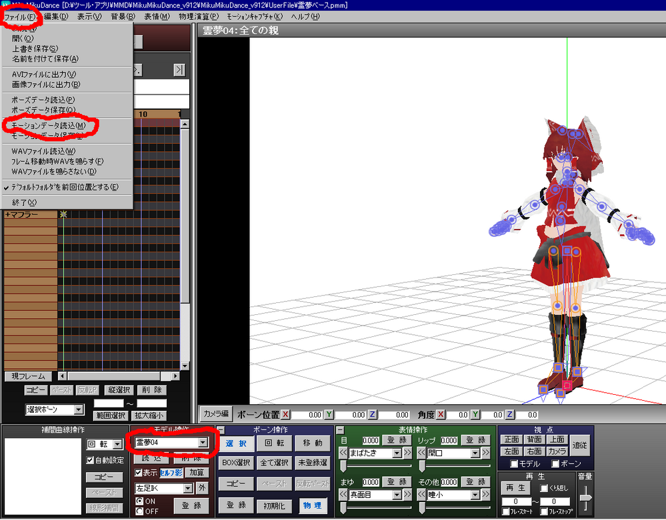The height and width of the screenshot is (520, 666).
Task: Uncheck the 自動設定 checkbox
Action: coord(90,460)
